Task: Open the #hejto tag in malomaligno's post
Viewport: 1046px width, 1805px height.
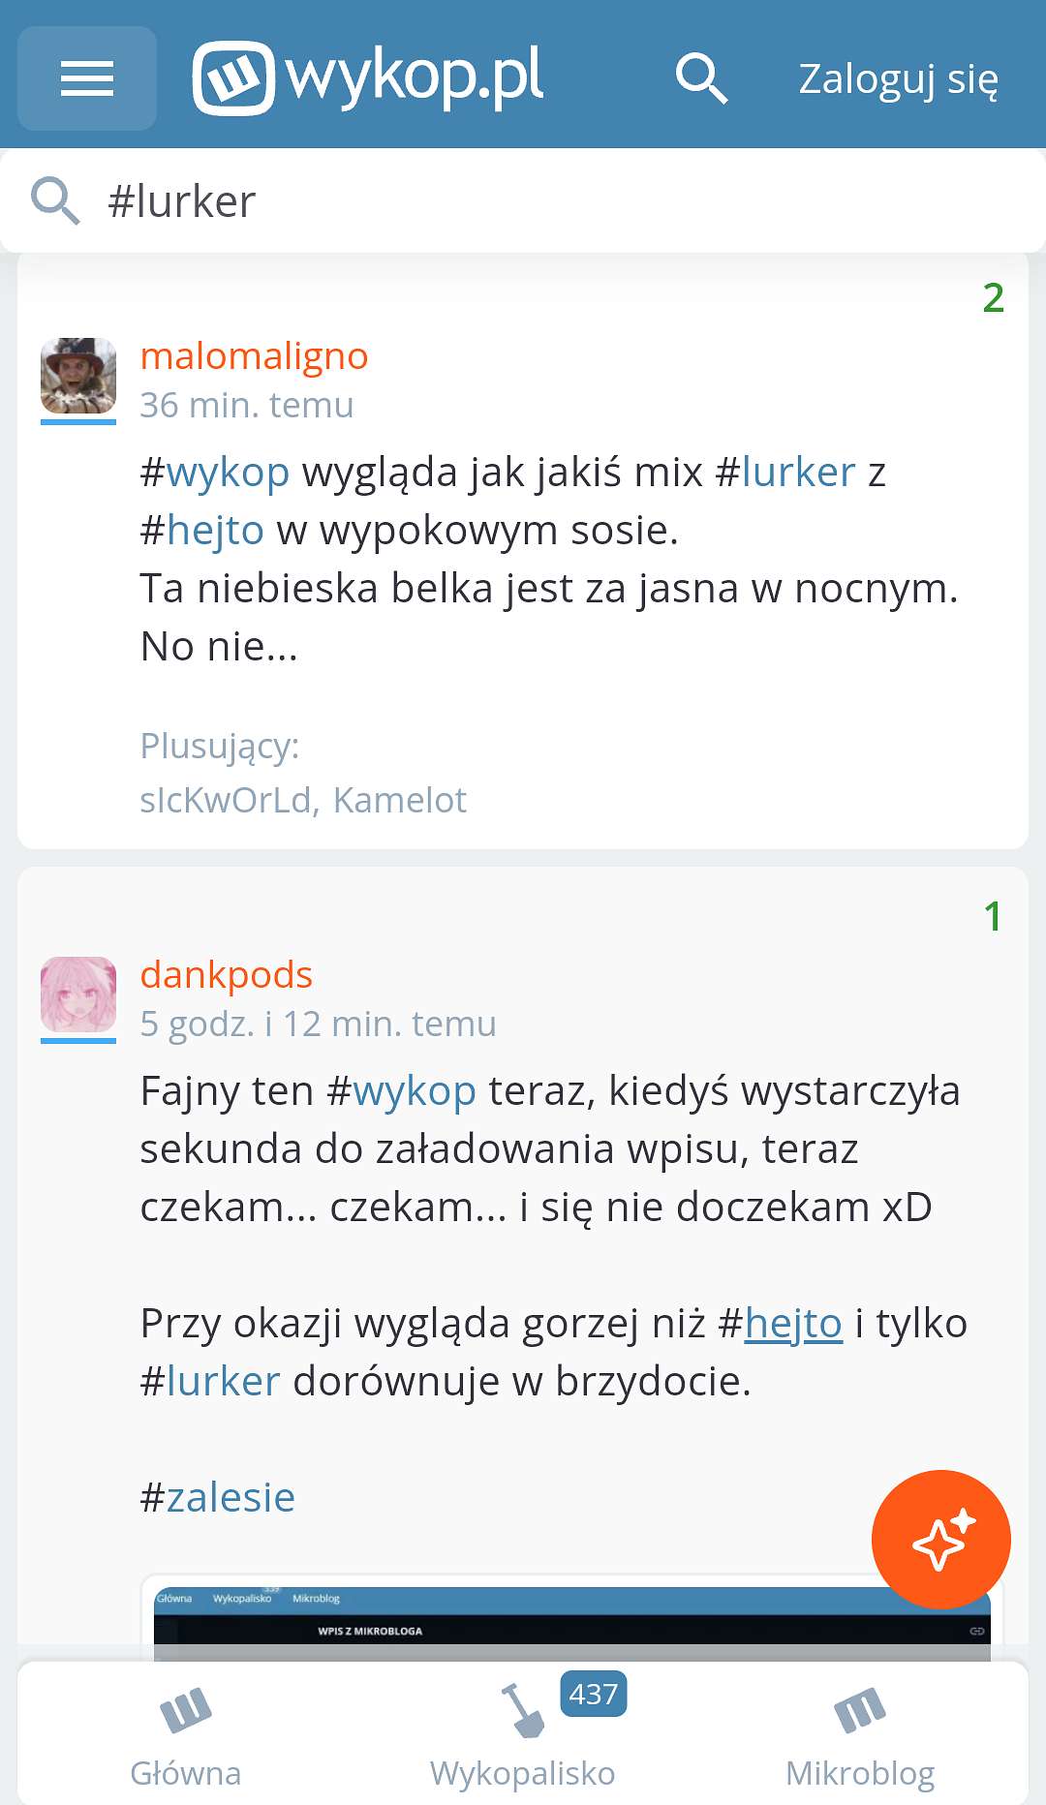Action: [x=202, y=531]
